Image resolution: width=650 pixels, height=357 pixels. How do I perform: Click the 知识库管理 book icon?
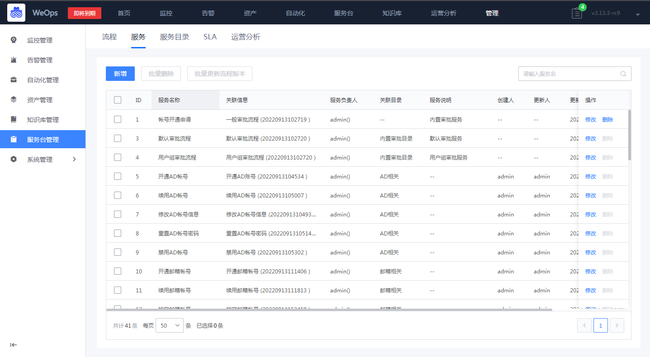[x=14, y=119]
